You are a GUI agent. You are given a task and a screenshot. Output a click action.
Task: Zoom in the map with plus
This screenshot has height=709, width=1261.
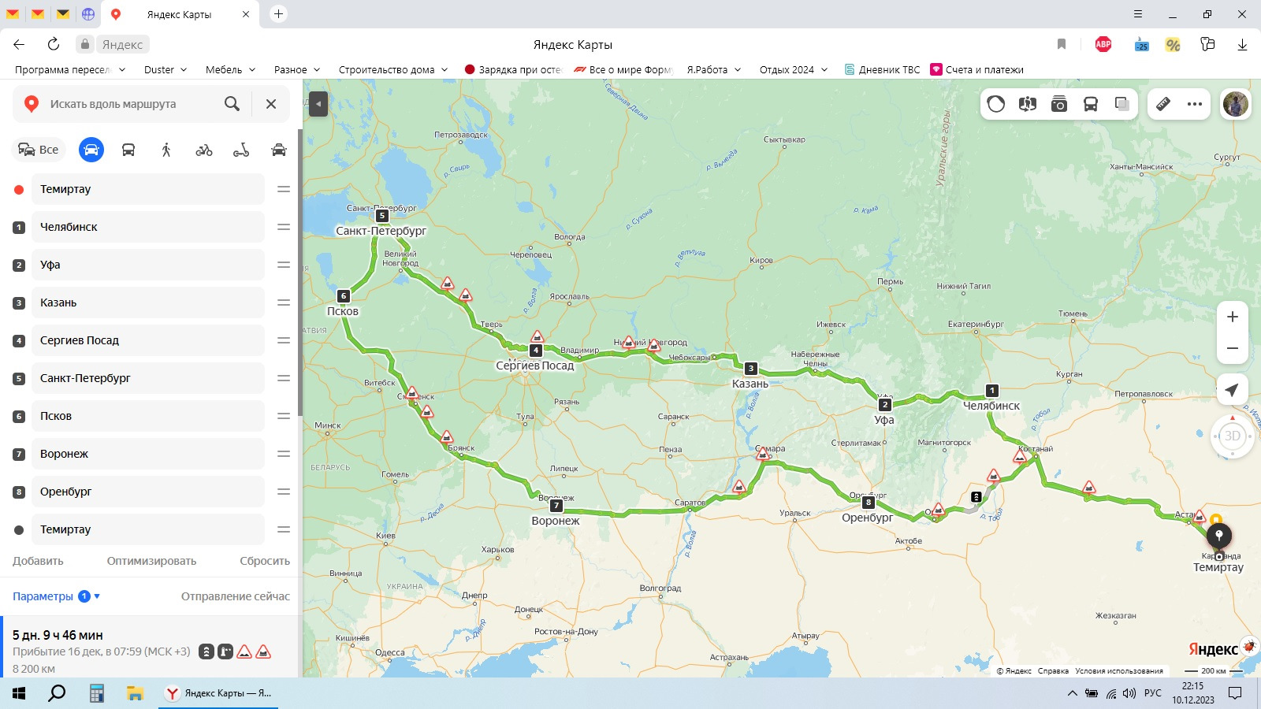click(1233, 317)
